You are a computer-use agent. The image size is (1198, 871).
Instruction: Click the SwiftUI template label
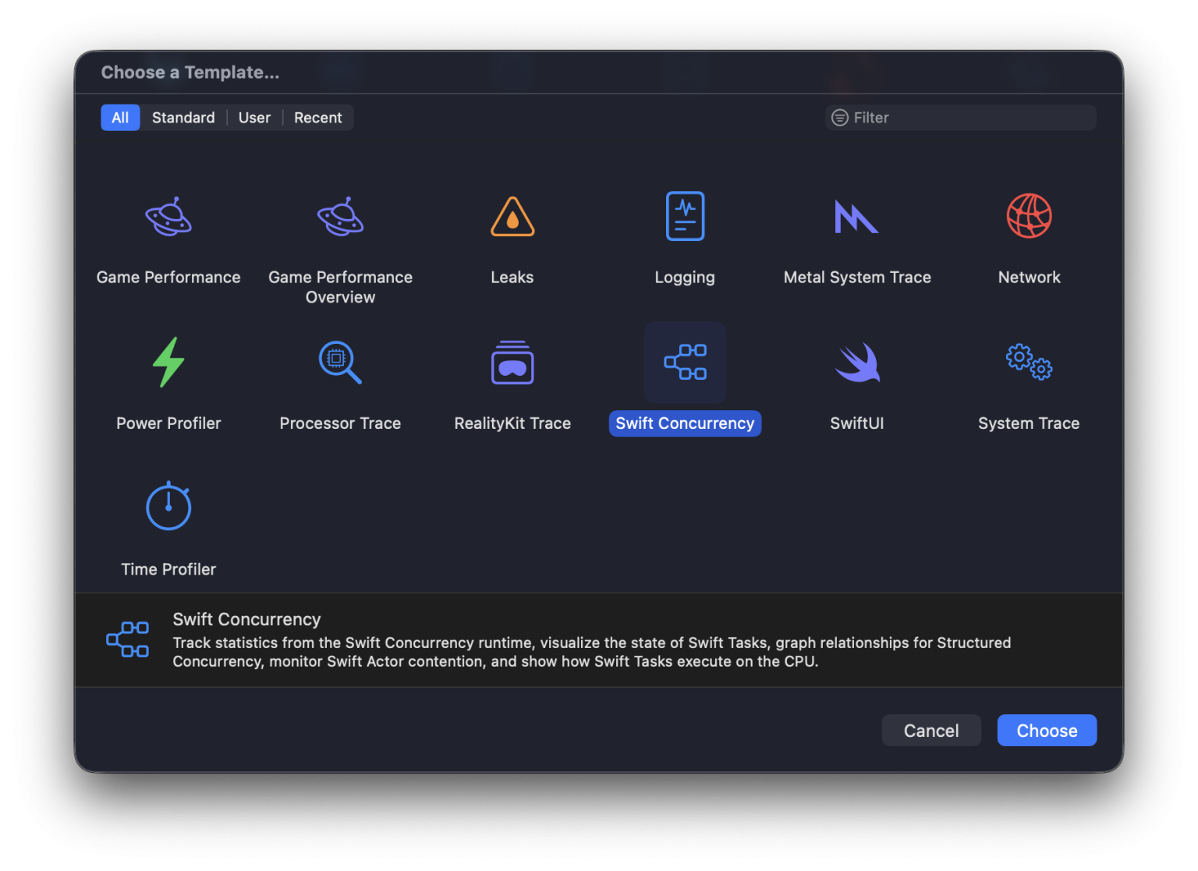[857, 423]
